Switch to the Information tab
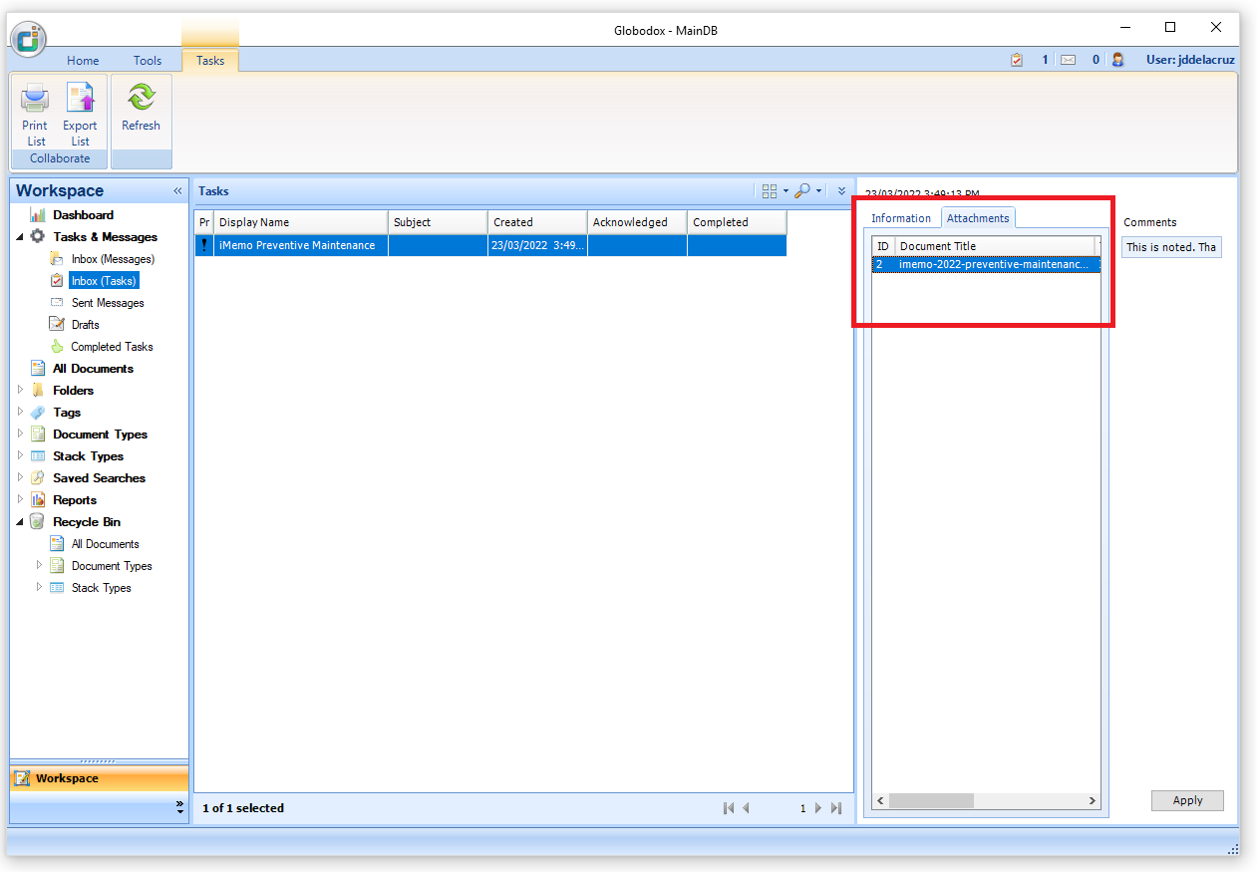Screen dimensions: 1257x872 point(901,218)
